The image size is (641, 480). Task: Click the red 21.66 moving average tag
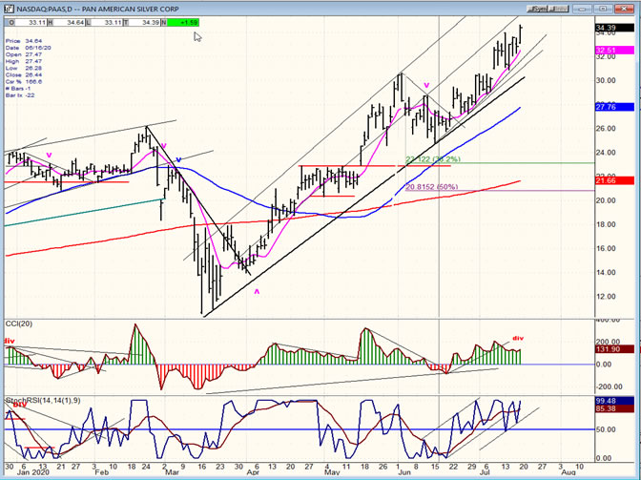[x=615, y=180]
